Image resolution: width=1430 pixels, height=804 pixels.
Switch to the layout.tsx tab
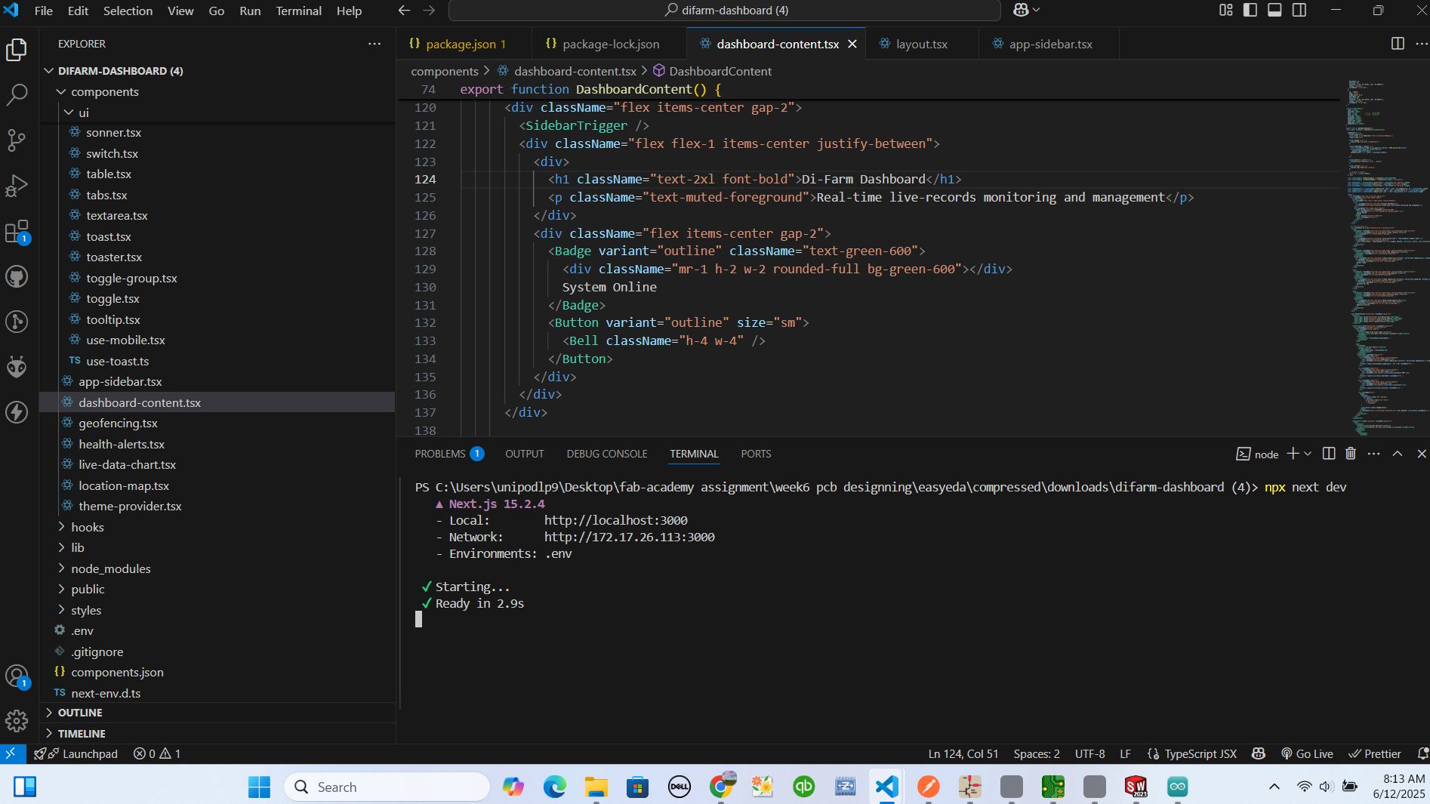pyautogui.click(x=921, y=44)
